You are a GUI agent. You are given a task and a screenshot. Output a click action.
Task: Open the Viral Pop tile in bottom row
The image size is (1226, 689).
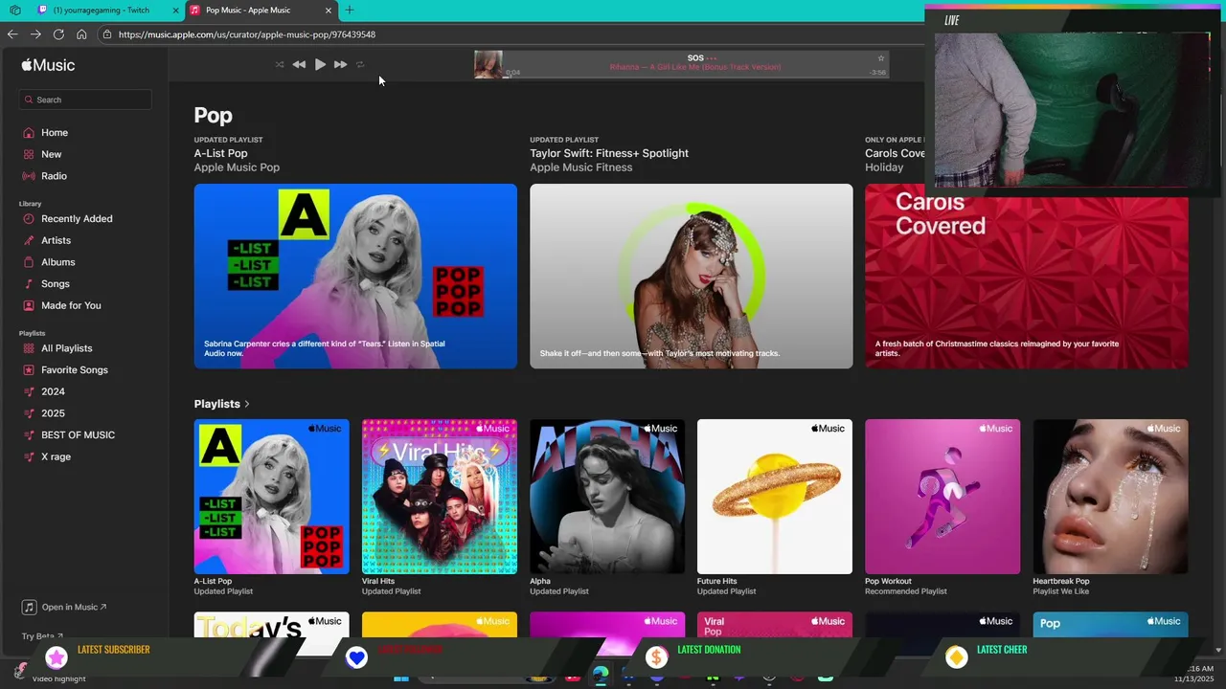[x=775, y=624]
